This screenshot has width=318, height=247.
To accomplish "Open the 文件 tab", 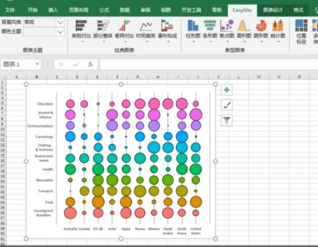I will tap(10, 10).
